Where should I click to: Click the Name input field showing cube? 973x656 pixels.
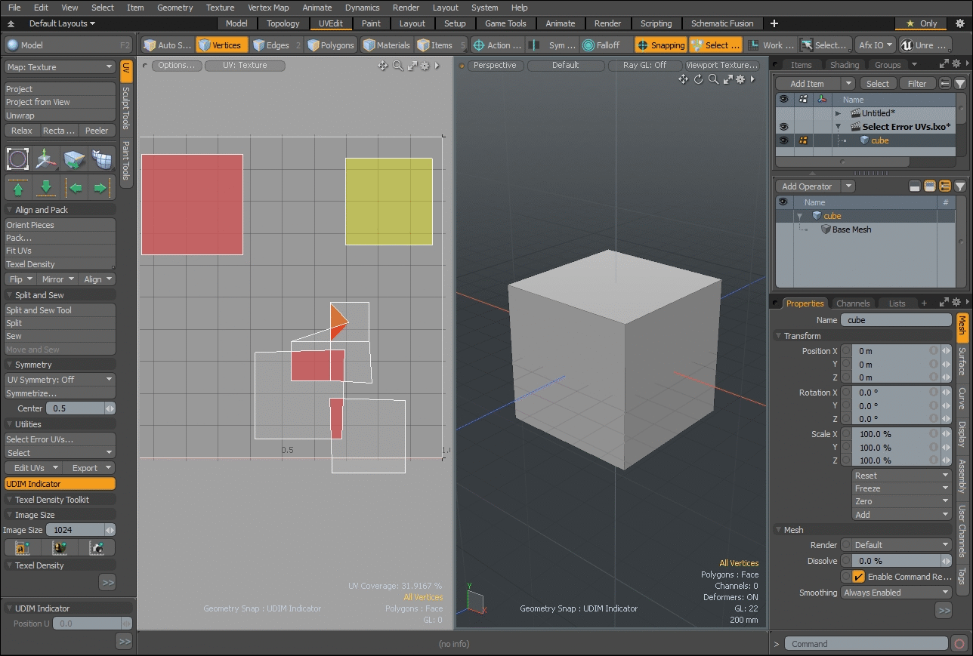895,320
